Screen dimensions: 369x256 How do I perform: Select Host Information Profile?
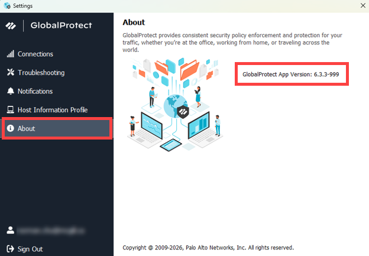(x=57, y=109)
